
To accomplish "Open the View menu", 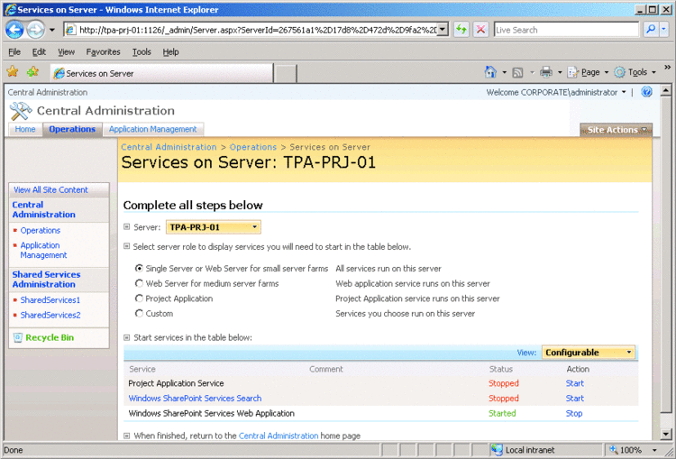I will pyautogui.click(x=67, y=51).
